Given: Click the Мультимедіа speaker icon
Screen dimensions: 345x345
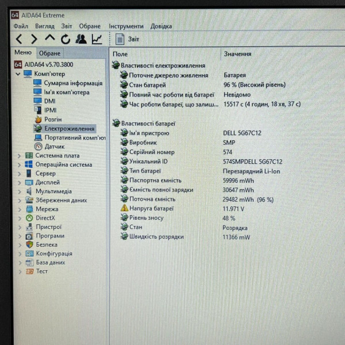Looking at the screenshot, I should click(x=29, y=191).
